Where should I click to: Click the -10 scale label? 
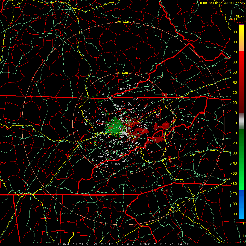click(234, 133)
